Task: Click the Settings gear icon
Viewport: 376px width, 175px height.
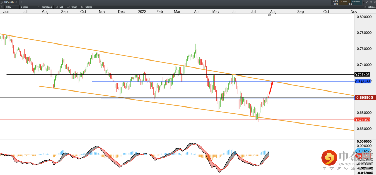Action: tap(365, 7)
